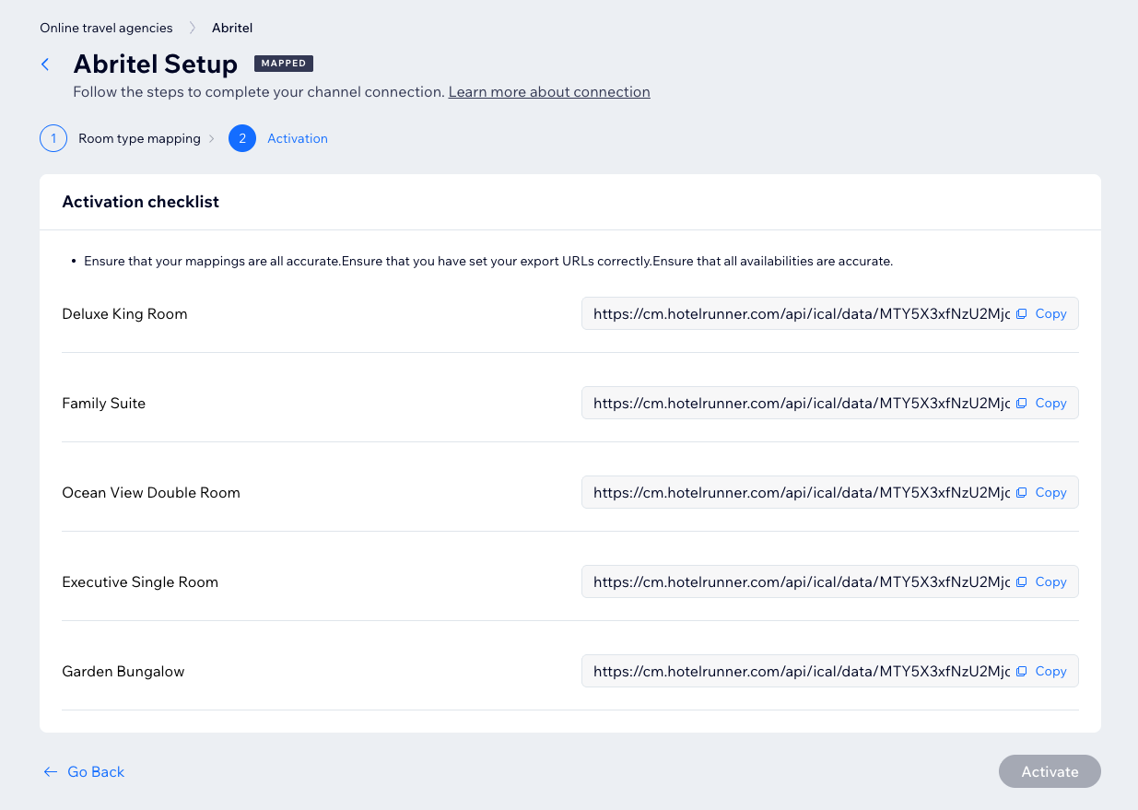Open the Room type mapping step

[139, 138]
